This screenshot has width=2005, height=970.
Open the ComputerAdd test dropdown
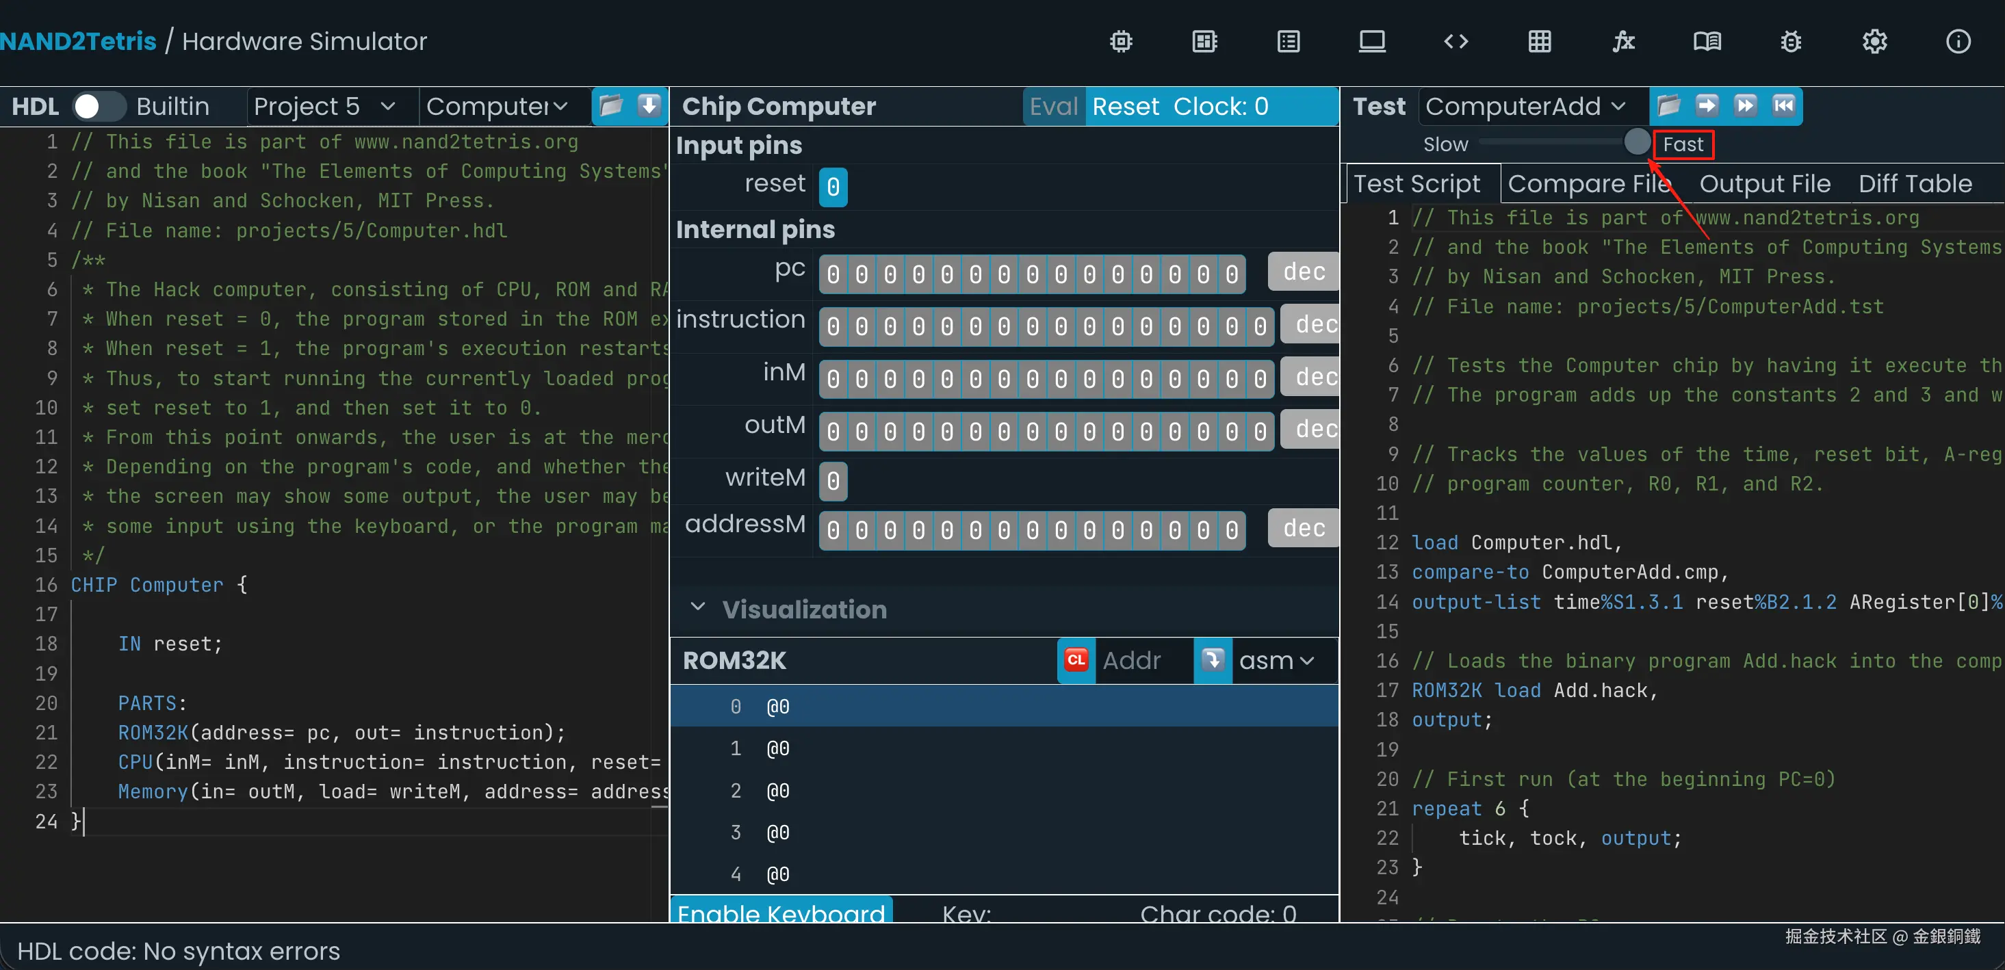[x=1525, y=107]
